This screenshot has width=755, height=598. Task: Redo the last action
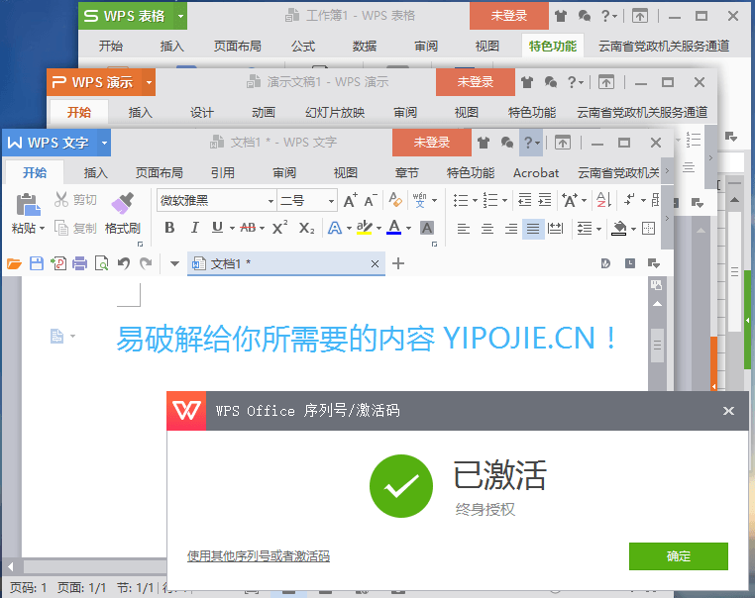coord(146,263)
